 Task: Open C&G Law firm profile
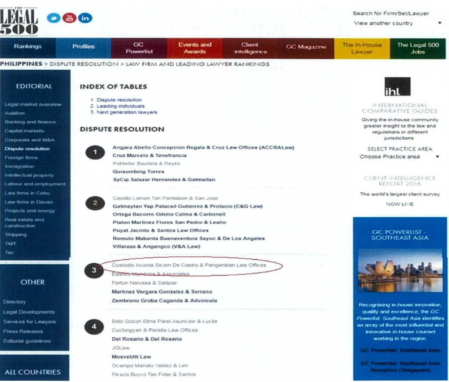tap(188, 206)
